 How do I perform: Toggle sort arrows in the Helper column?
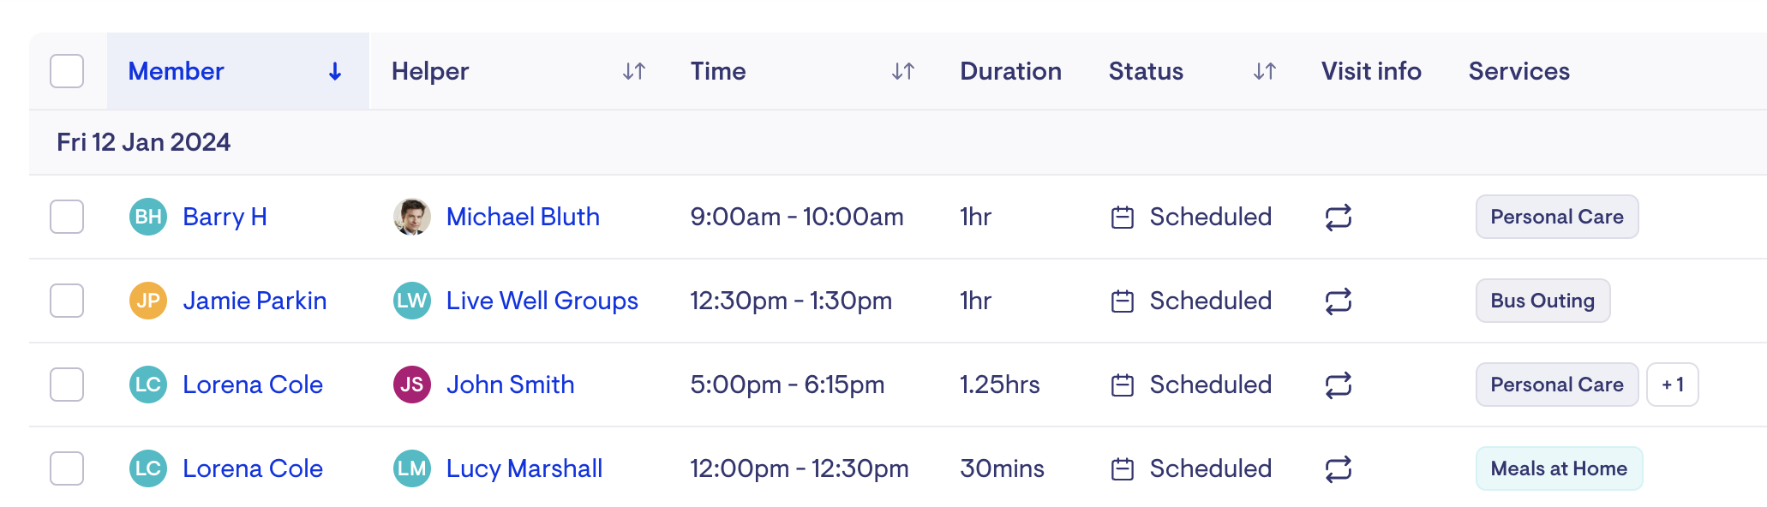coord(634,72)
